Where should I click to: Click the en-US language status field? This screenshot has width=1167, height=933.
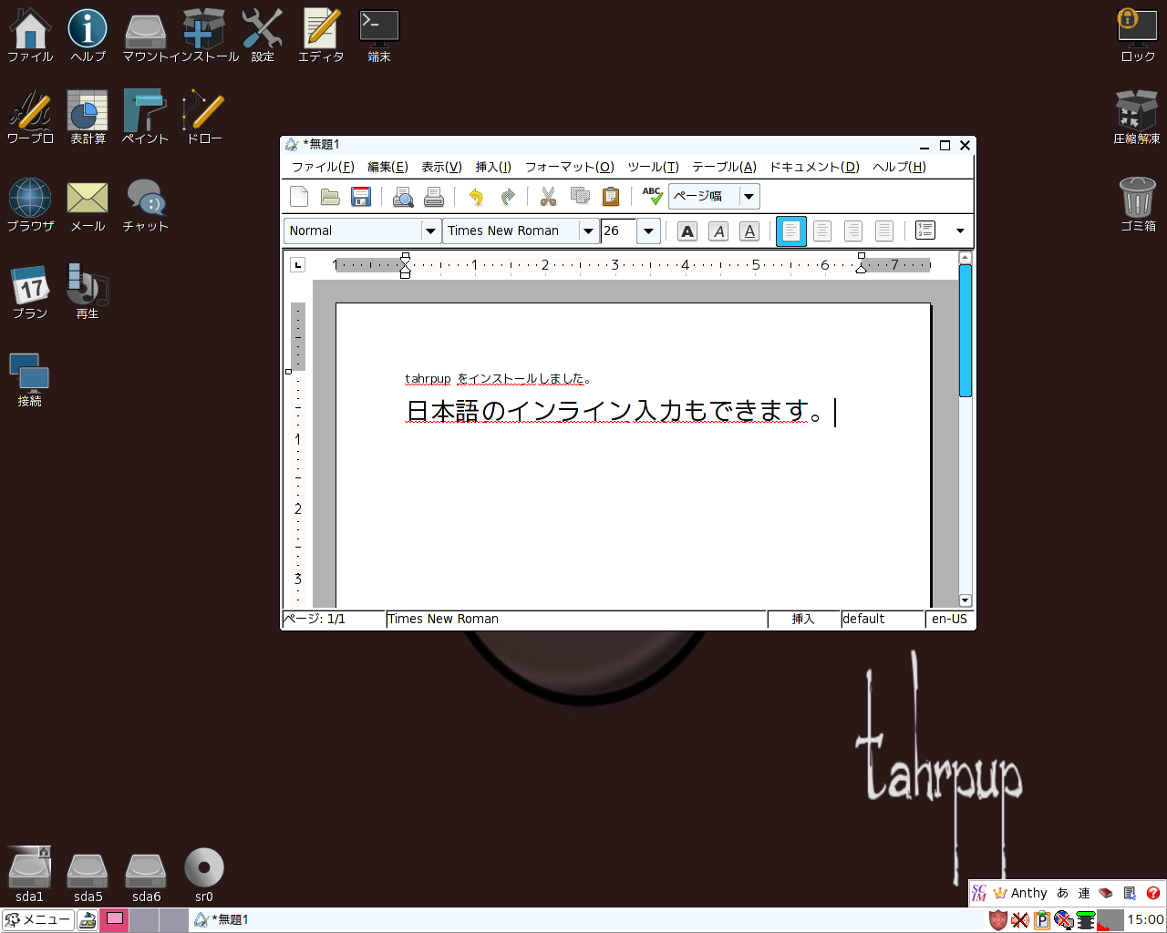(x=949, y=619)
